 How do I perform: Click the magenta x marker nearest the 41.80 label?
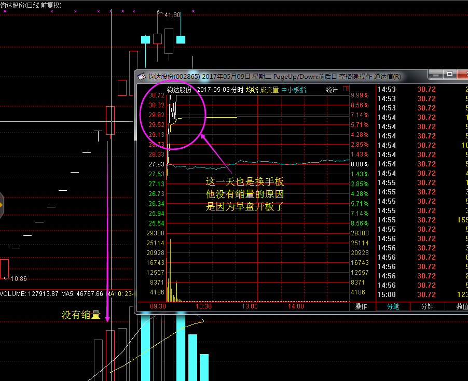(x=193, y=11)
